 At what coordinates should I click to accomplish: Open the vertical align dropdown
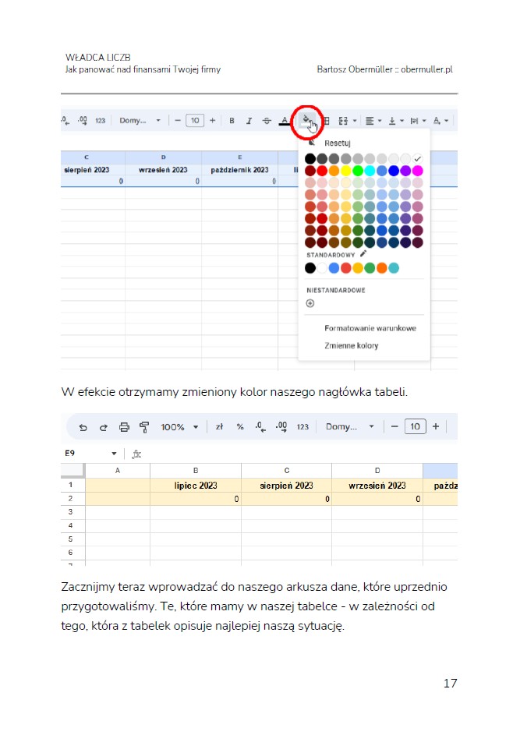[x=396, y=121]
